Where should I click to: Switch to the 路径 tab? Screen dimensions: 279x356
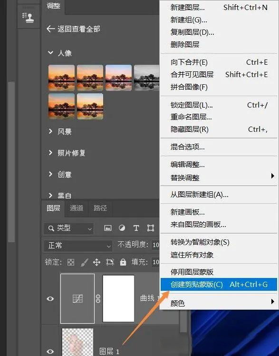point(100,208)
